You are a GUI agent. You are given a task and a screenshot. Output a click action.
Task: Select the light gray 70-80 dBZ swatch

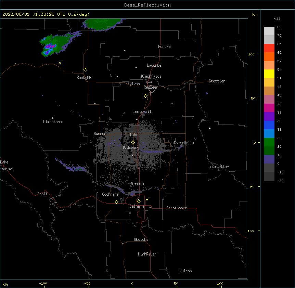coord(269,31)
